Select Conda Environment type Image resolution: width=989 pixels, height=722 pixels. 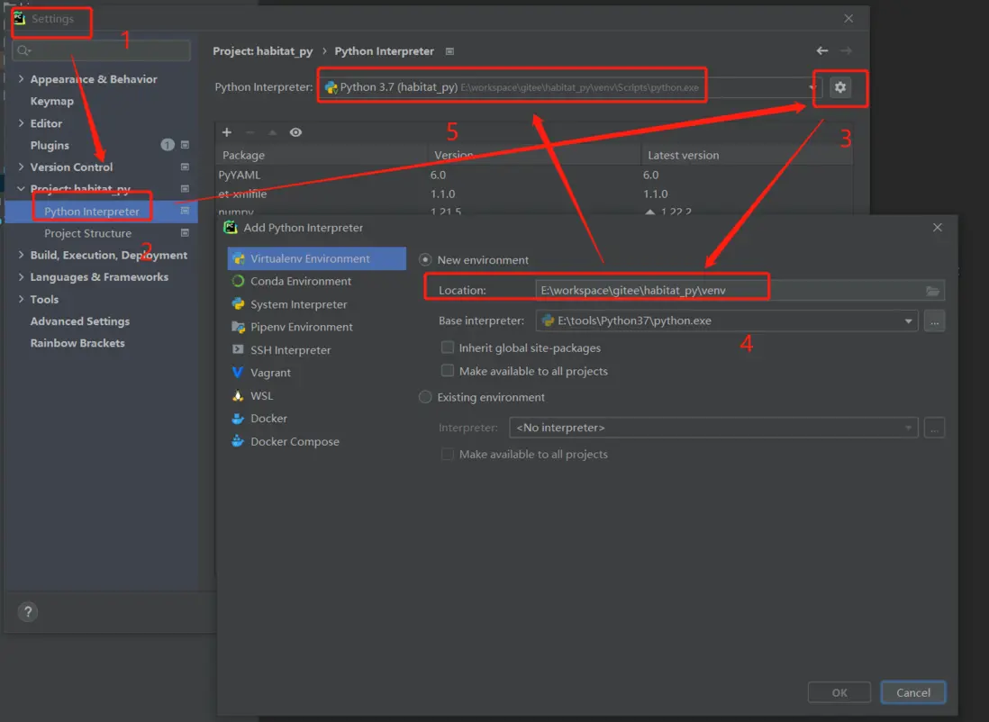(317, 281)
